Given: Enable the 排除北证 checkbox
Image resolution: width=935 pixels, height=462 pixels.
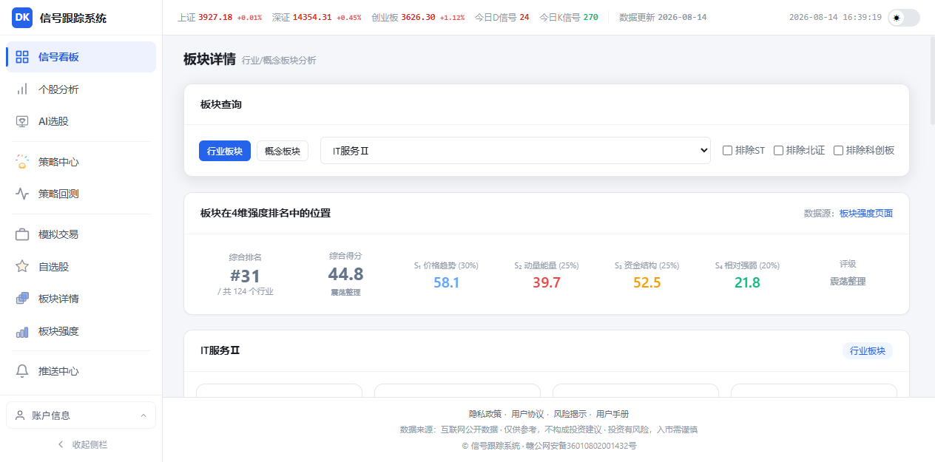Looking at the screenshot, I should tap(778, 150).
